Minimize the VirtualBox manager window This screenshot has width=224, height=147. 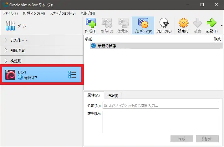188,5
